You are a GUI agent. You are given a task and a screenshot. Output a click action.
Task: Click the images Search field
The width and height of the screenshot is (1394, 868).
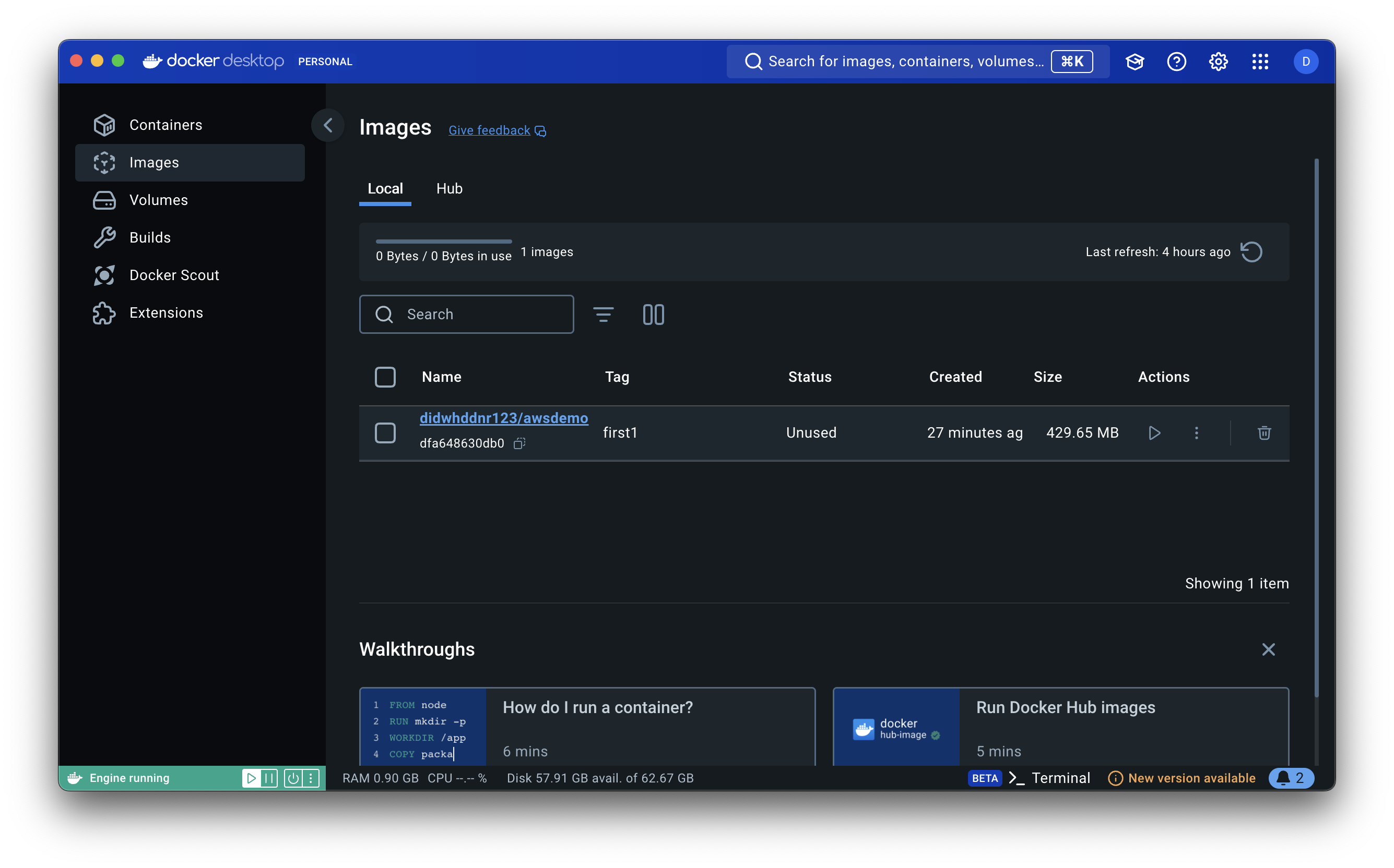[467, 315]
